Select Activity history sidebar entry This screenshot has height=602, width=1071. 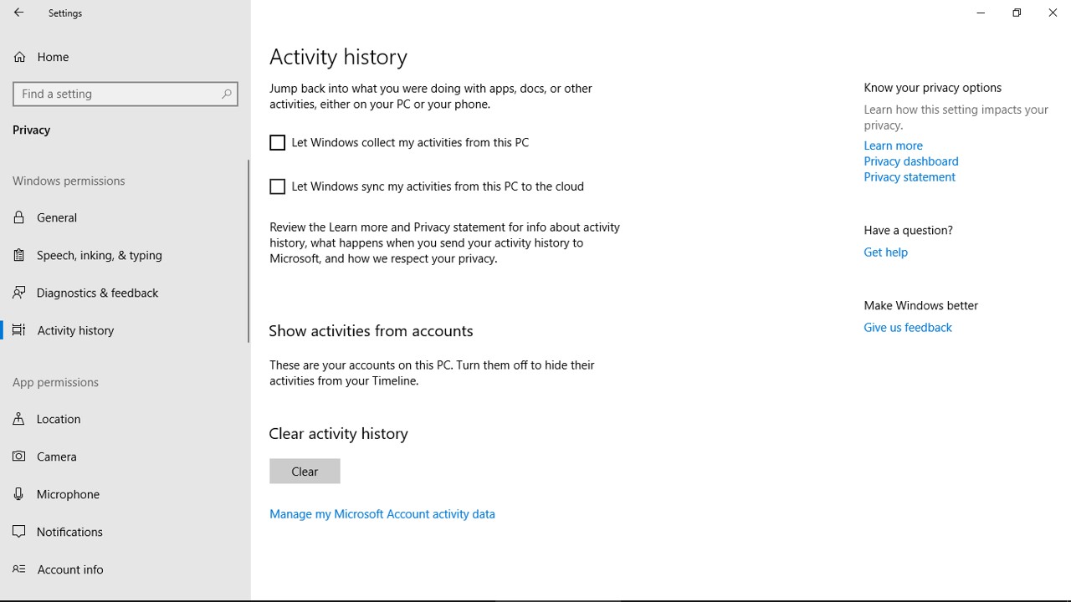pos(75,330)
